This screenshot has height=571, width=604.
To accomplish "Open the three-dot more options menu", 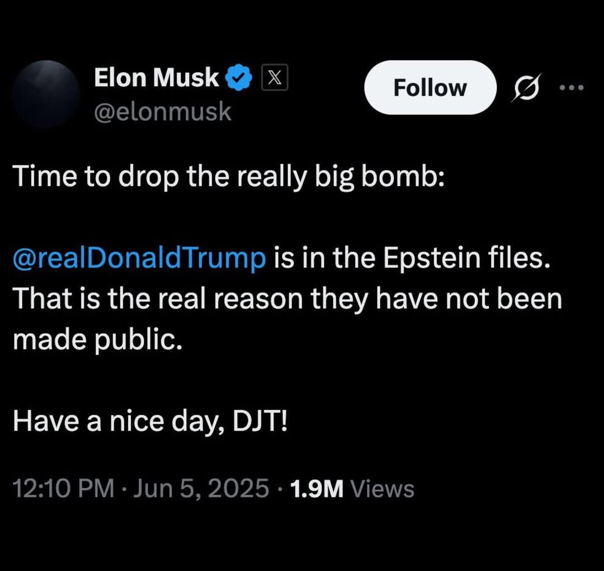I will (572, 88).
